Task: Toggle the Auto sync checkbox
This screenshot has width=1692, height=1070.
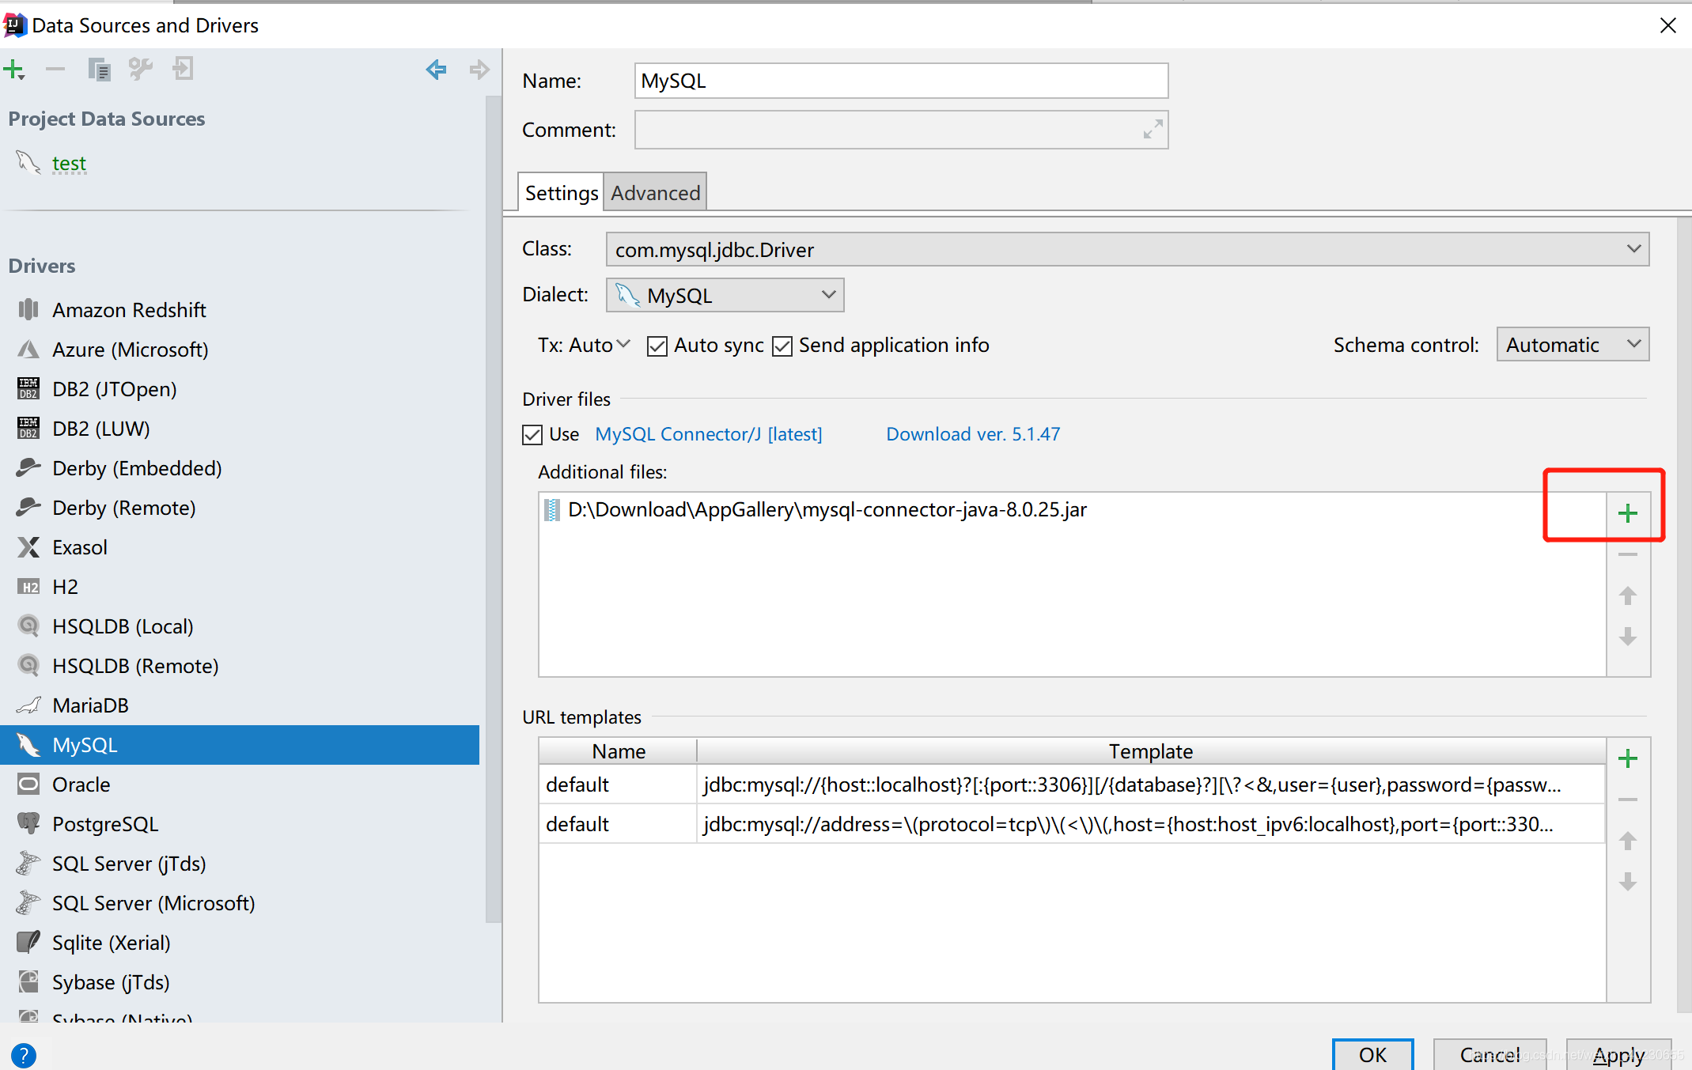Action: 657,346
